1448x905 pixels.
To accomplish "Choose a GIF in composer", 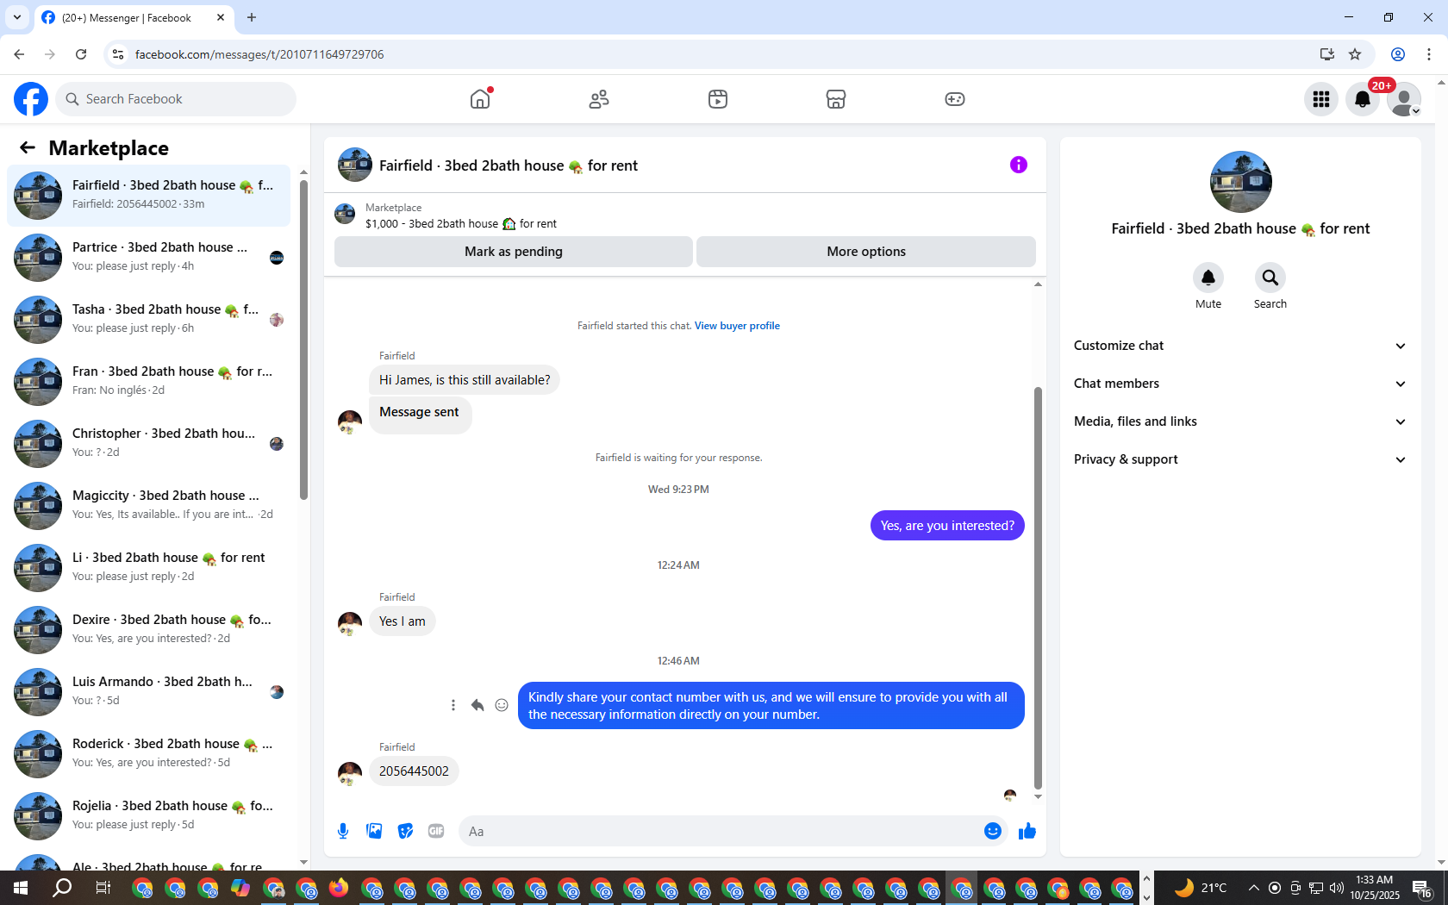I will coord(436,831).
